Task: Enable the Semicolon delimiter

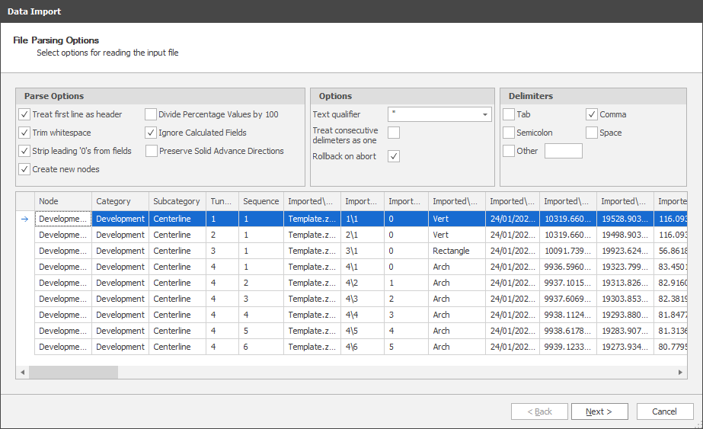Action: (x=509, y=133)
